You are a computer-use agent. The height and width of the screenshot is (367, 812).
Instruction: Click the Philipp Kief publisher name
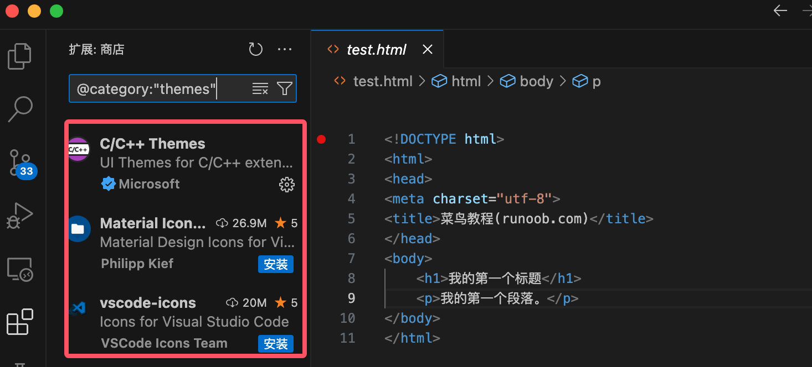pyautogui.click(x=137, y=264)
